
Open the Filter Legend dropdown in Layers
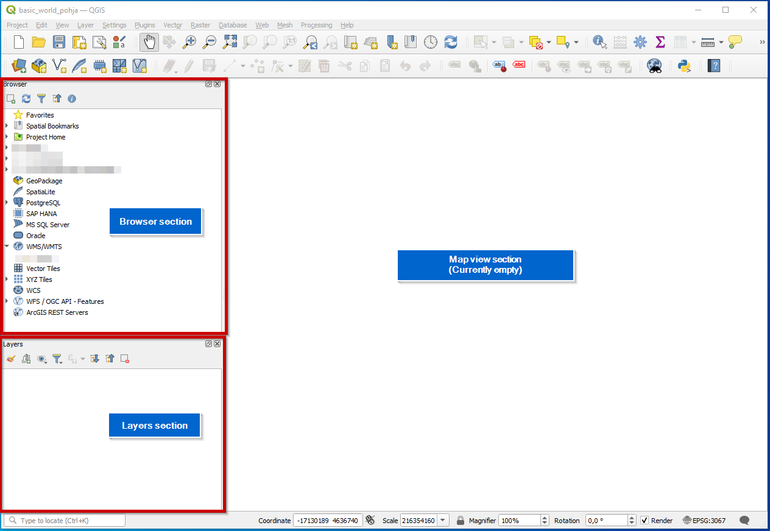57,359
